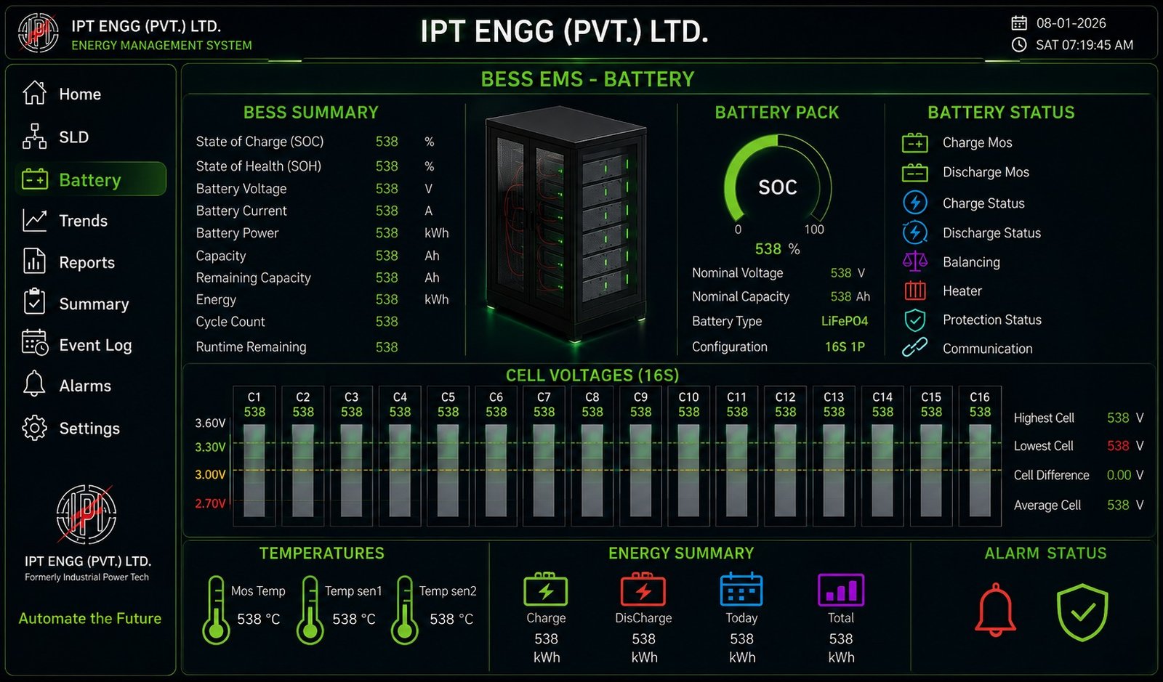Image resolution: width=1163 pixels, height=682 pixels.
Task: Click the Discharge Mos battery icon
Action: (x=914, y=173)
